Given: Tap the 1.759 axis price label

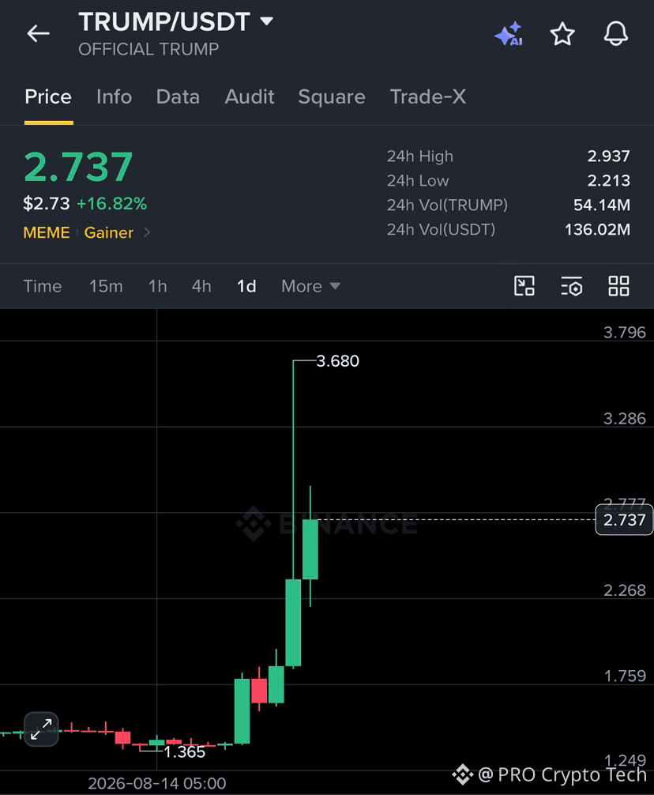Looking at the screenshot, I should [625, 676].
